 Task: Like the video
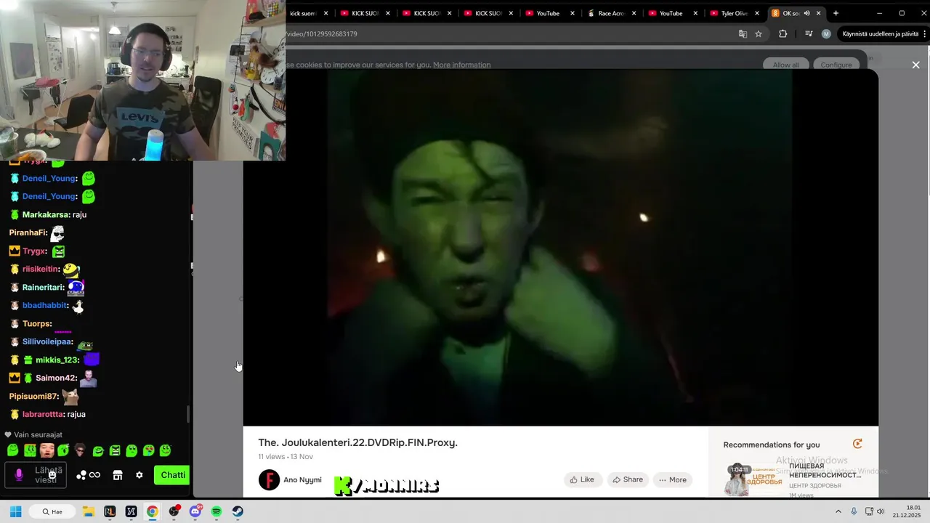pyautogui.click(x=583, y=479)
